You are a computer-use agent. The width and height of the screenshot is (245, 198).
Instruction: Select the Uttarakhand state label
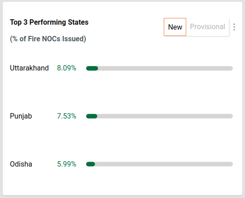(29, 68)
